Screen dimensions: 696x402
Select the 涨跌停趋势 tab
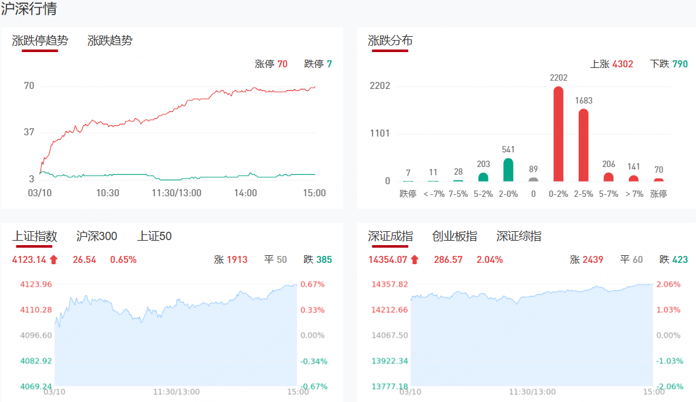(40, 41)
